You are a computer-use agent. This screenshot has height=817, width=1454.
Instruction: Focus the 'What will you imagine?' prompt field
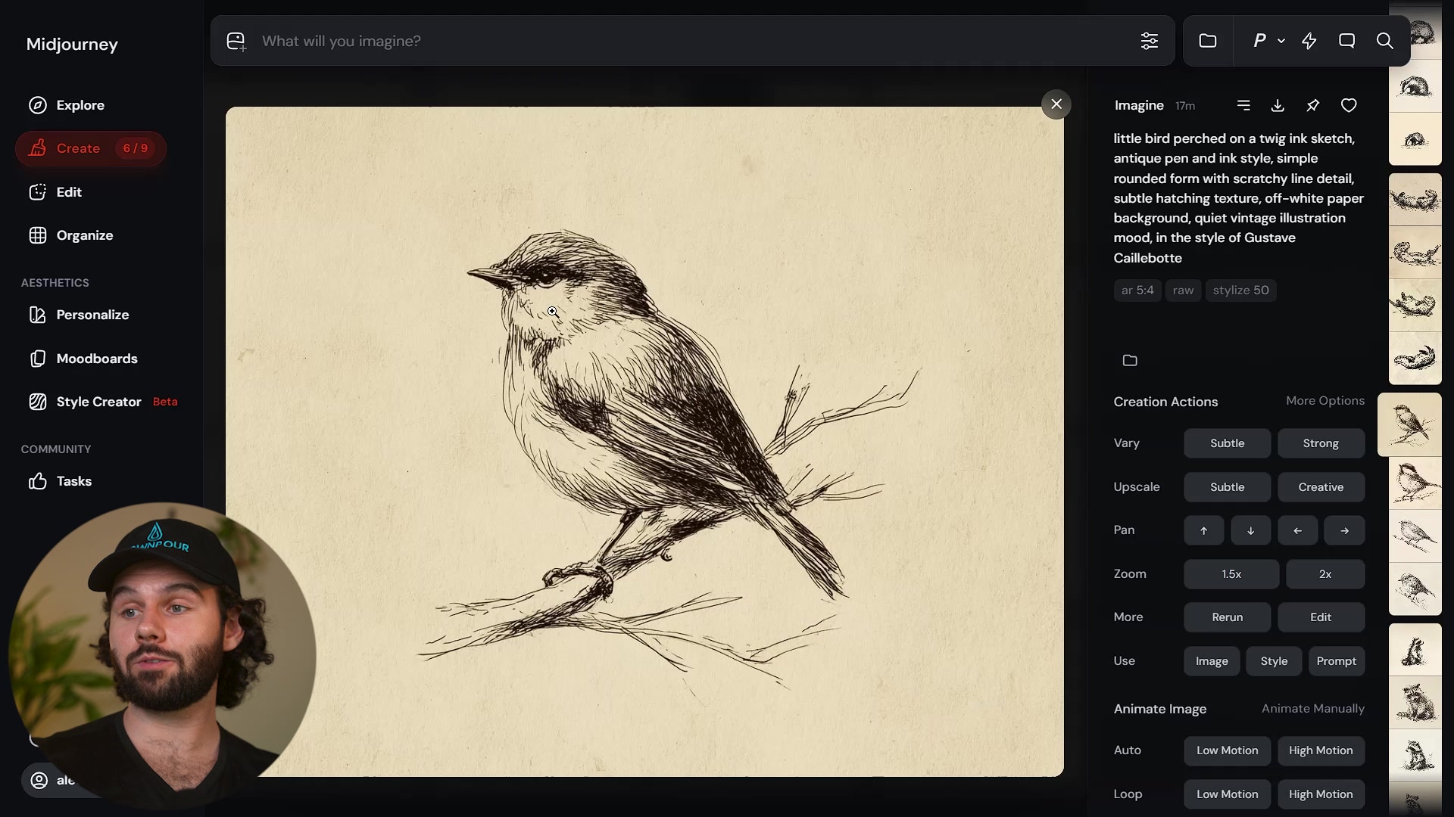coord(693,41)
